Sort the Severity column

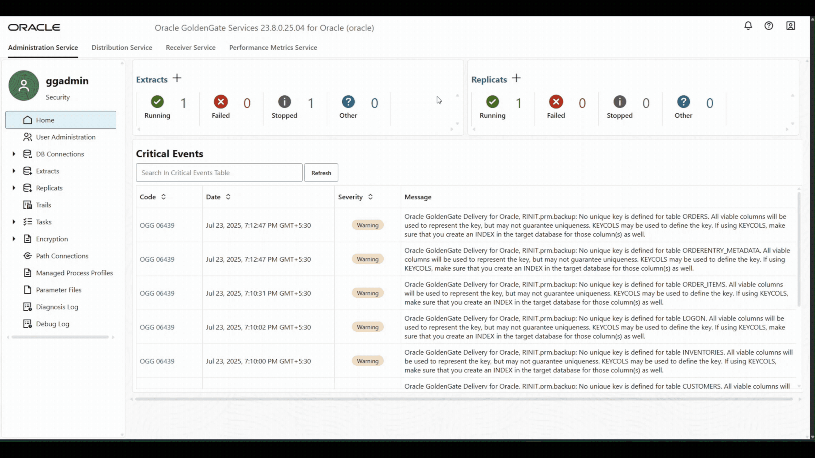[x=371, y=197]
